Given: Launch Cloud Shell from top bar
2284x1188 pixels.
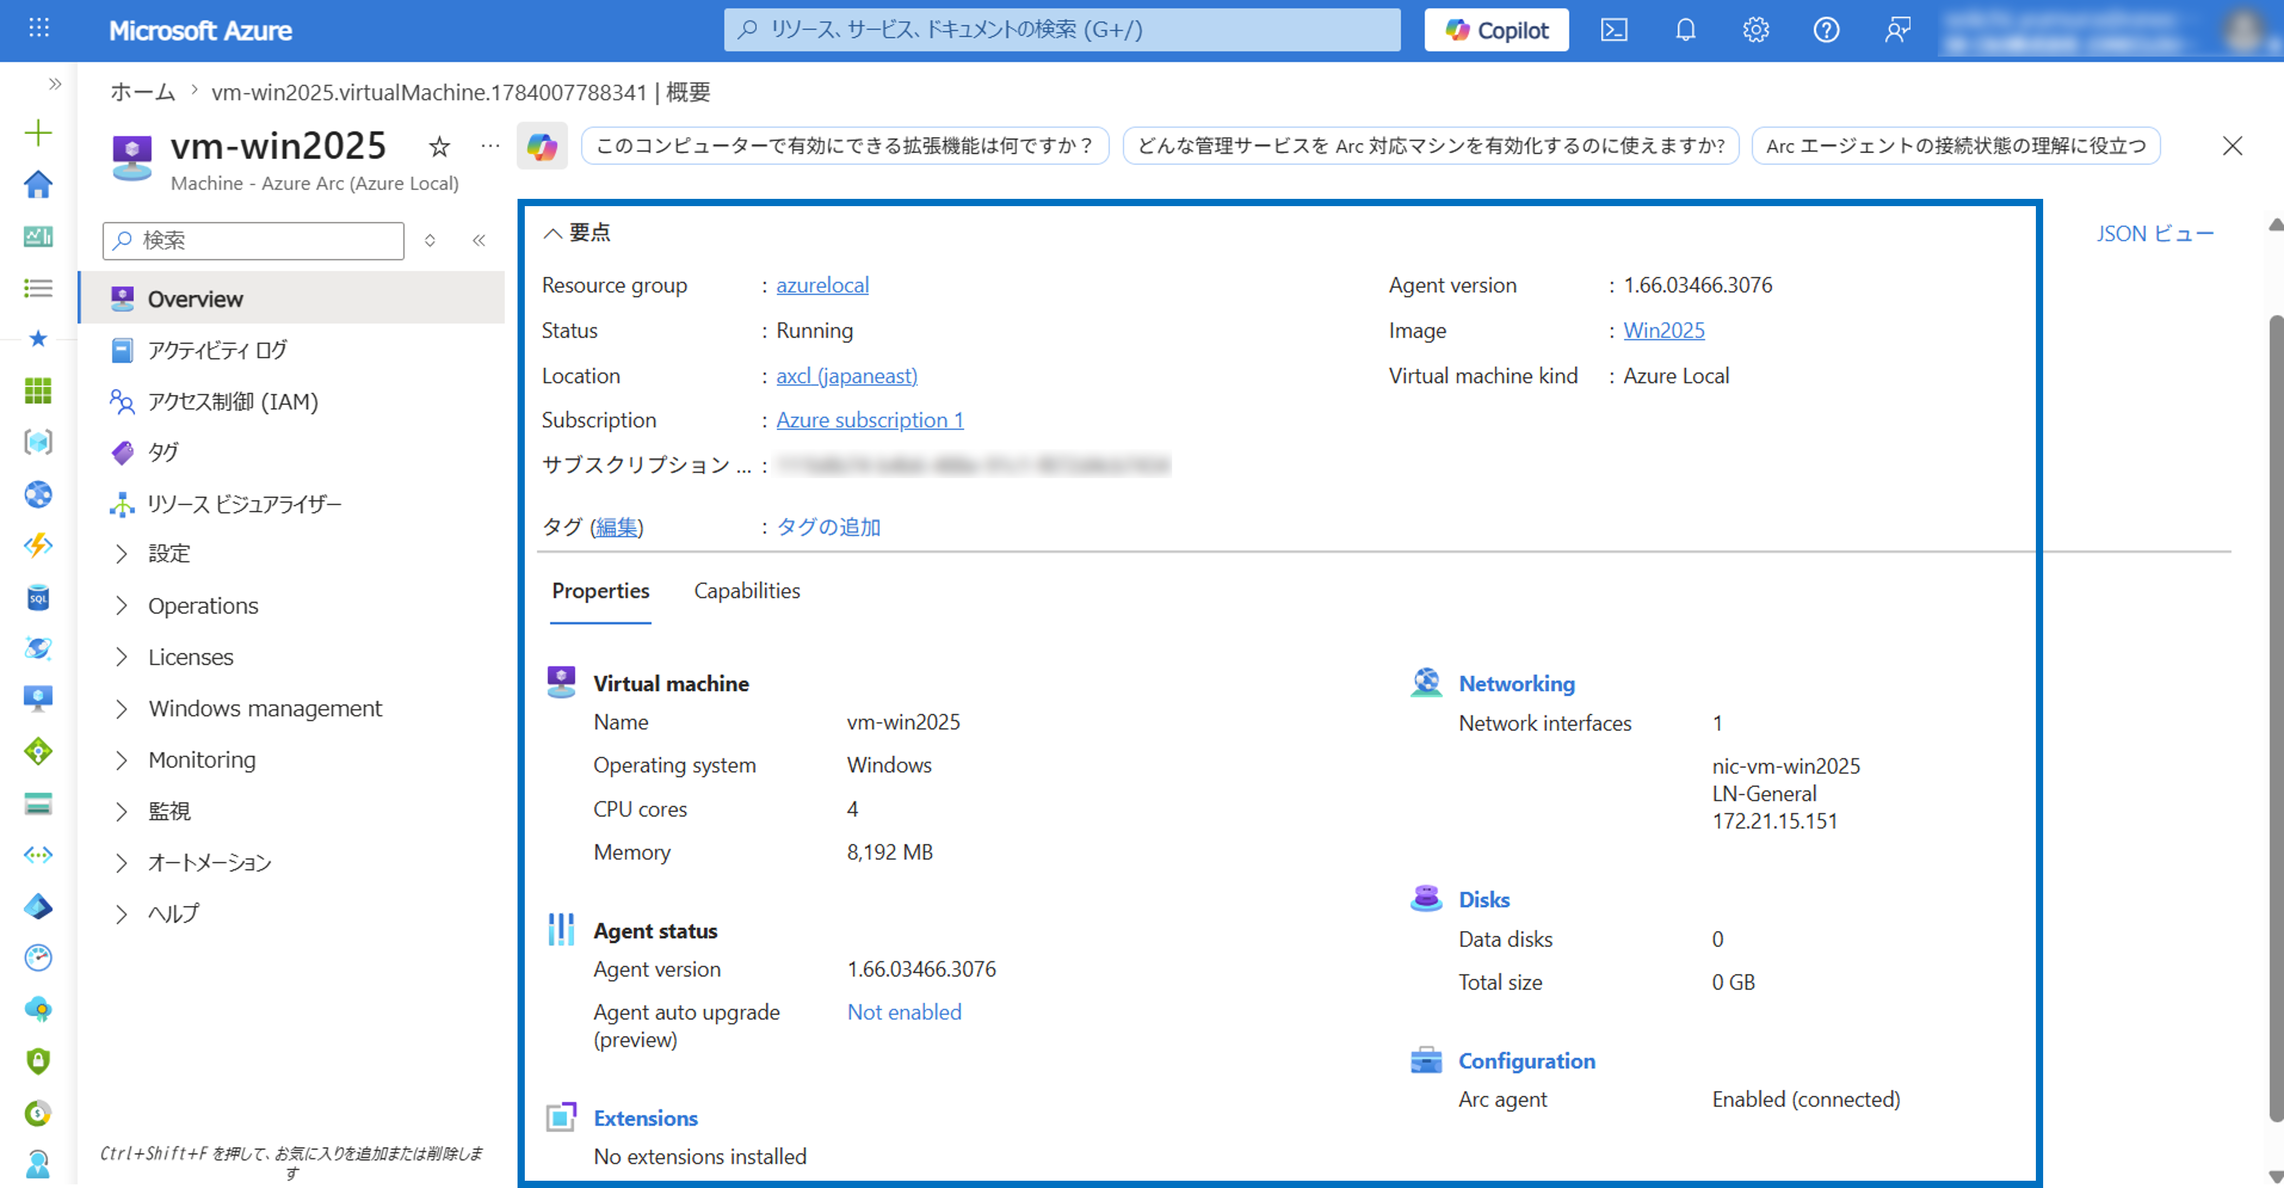Looking at the screenshot, I should [x=1614, y=30].
